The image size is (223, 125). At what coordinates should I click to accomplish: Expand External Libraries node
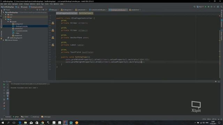pyautogui.click(x=3, y=40)
